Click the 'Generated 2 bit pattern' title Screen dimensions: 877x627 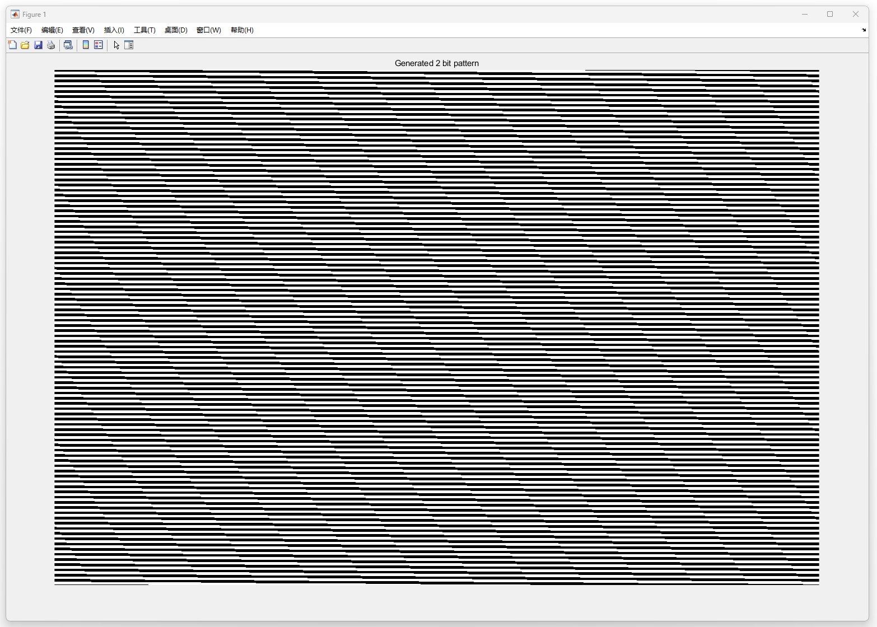tap(437, 63)
